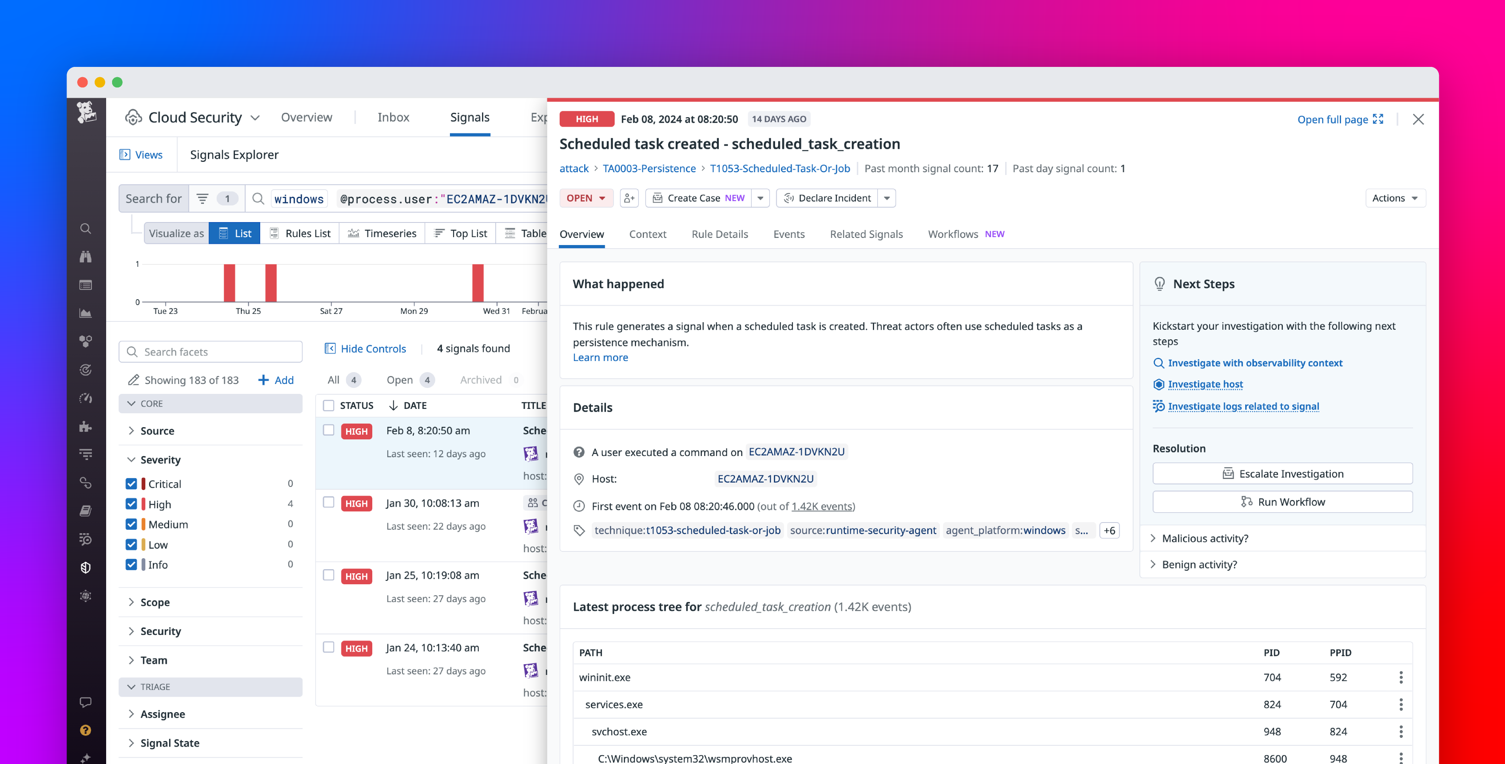Uncheck the Critical severity filter
Image resolution: width=1505 pixels, height=764 pixels.
coord(131,484)
